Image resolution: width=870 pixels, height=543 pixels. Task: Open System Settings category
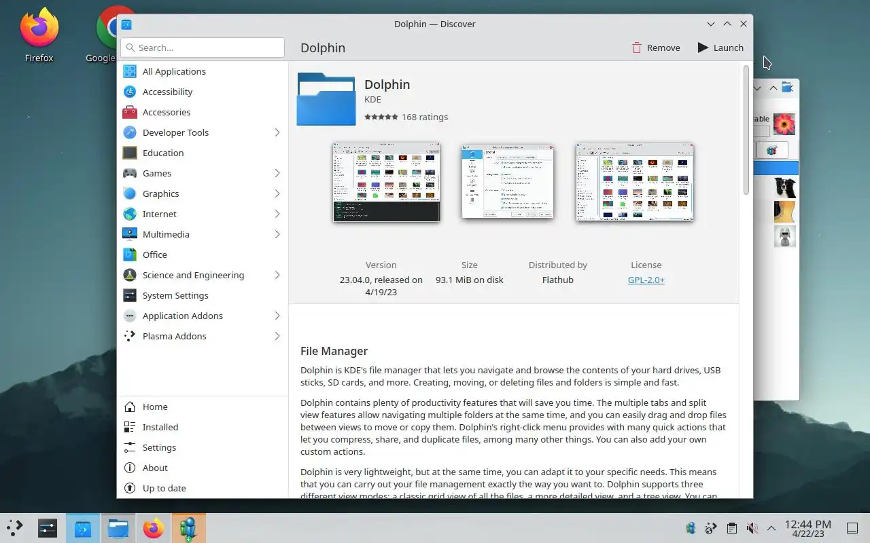(203, 295)
